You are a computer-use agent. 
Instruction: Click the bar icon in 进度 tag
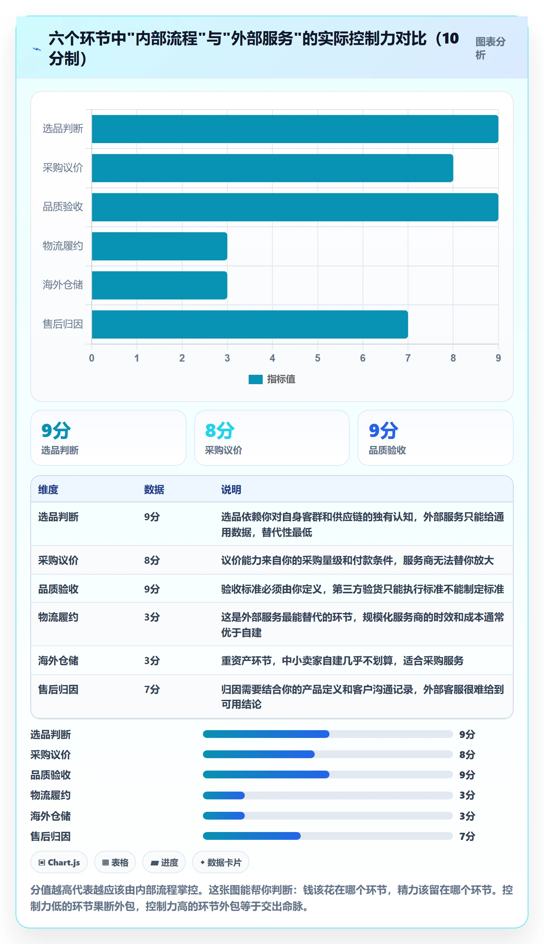click(x=155, y=863)
